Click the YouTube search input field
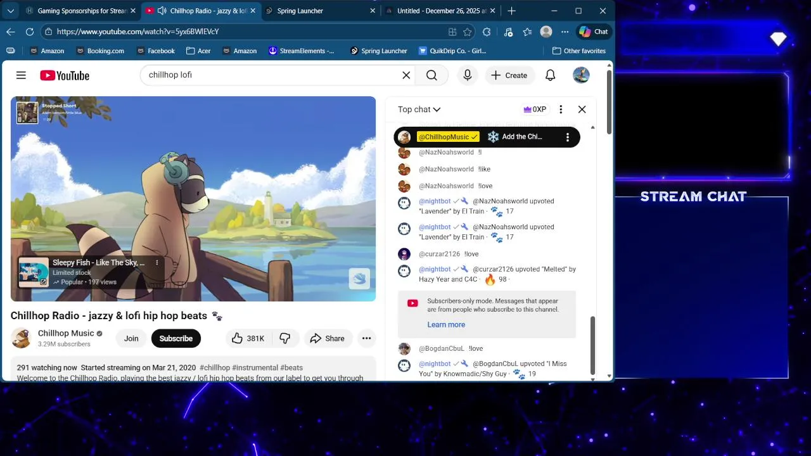Screen dimensions: 811x456 coord(272,75)
